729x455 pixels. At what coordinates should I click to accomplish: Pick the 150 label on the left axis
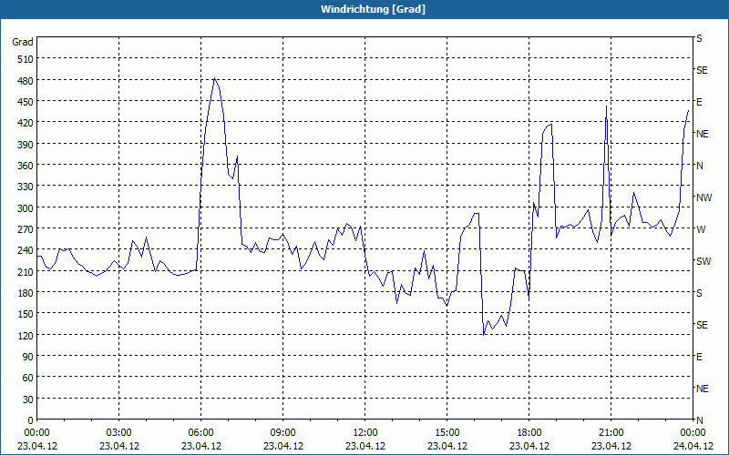point(26,314)
